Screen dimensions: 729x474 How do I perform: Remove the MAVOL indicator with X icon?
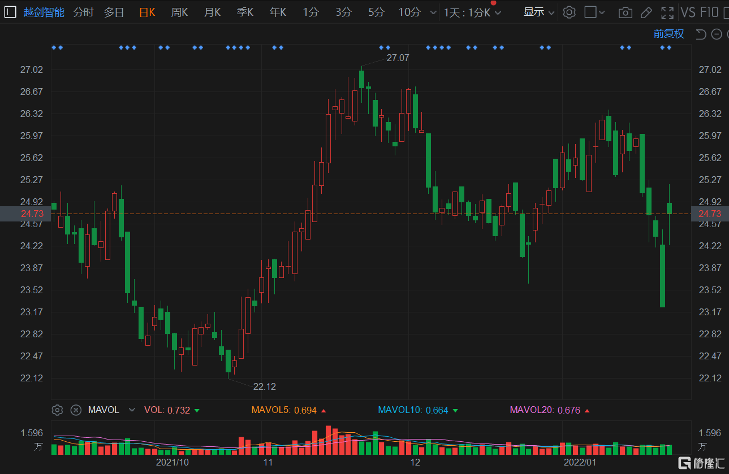point(75,410)
